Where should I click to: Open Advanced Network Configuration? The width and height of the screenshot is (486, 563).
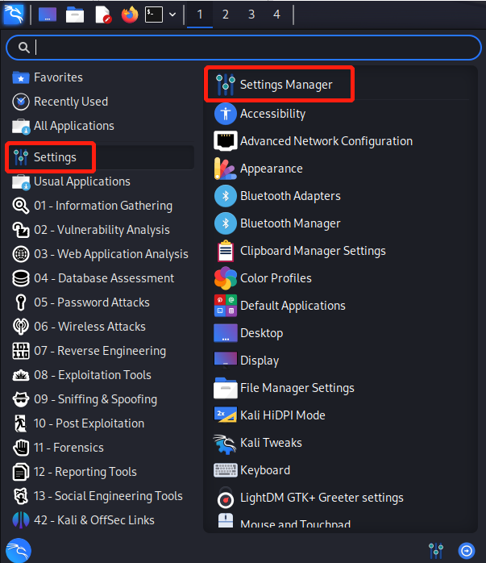(x=326, y=141)
